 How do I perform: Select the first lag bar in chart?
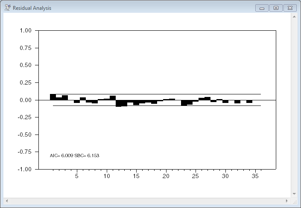click(x=53, y=97)
